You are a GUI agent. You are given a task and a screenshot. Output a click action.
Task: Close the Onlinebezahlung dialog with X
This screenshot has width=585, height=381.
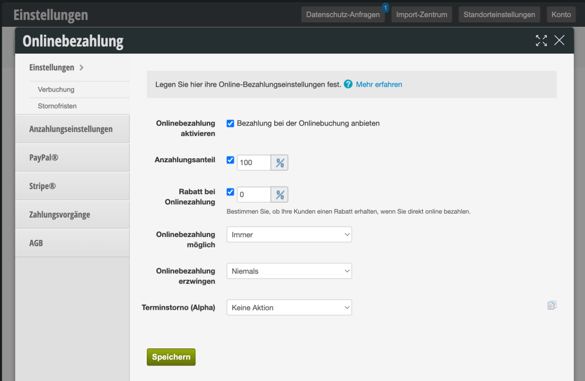(x=559, y=41)
